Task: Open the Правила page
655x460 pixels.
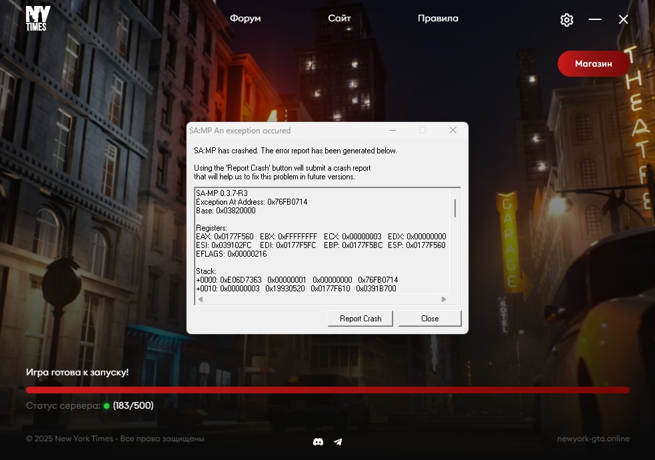Action: (438, 19)
